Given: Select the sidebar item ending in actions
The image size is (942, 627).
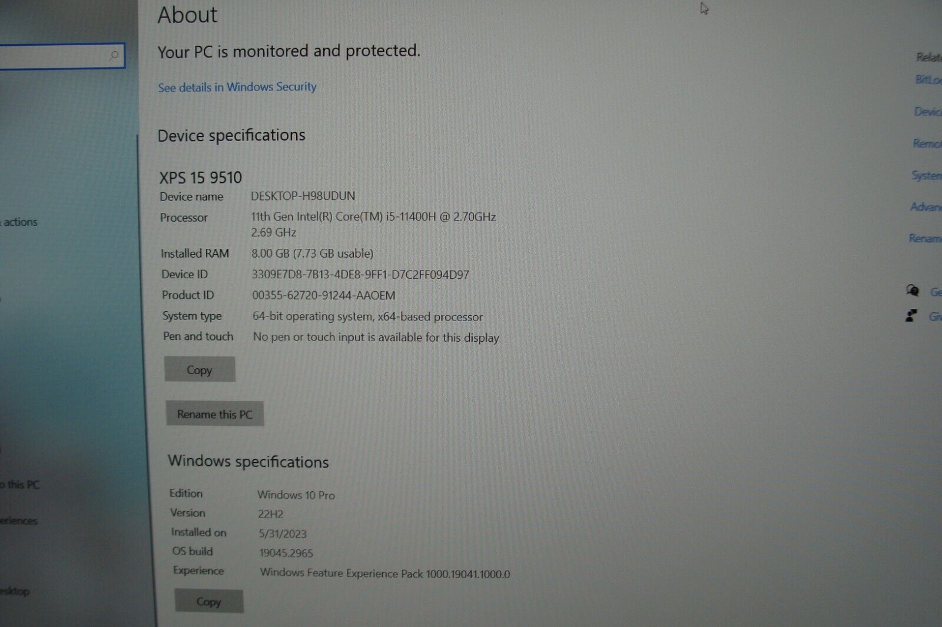Looking at the screenshot, I should 19,222.
